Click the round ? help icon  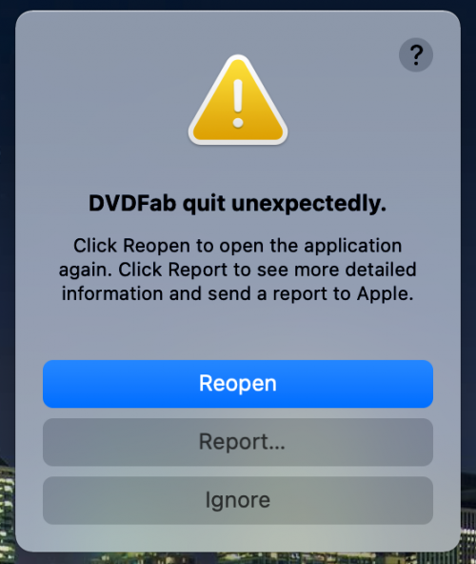click(416, 55)
